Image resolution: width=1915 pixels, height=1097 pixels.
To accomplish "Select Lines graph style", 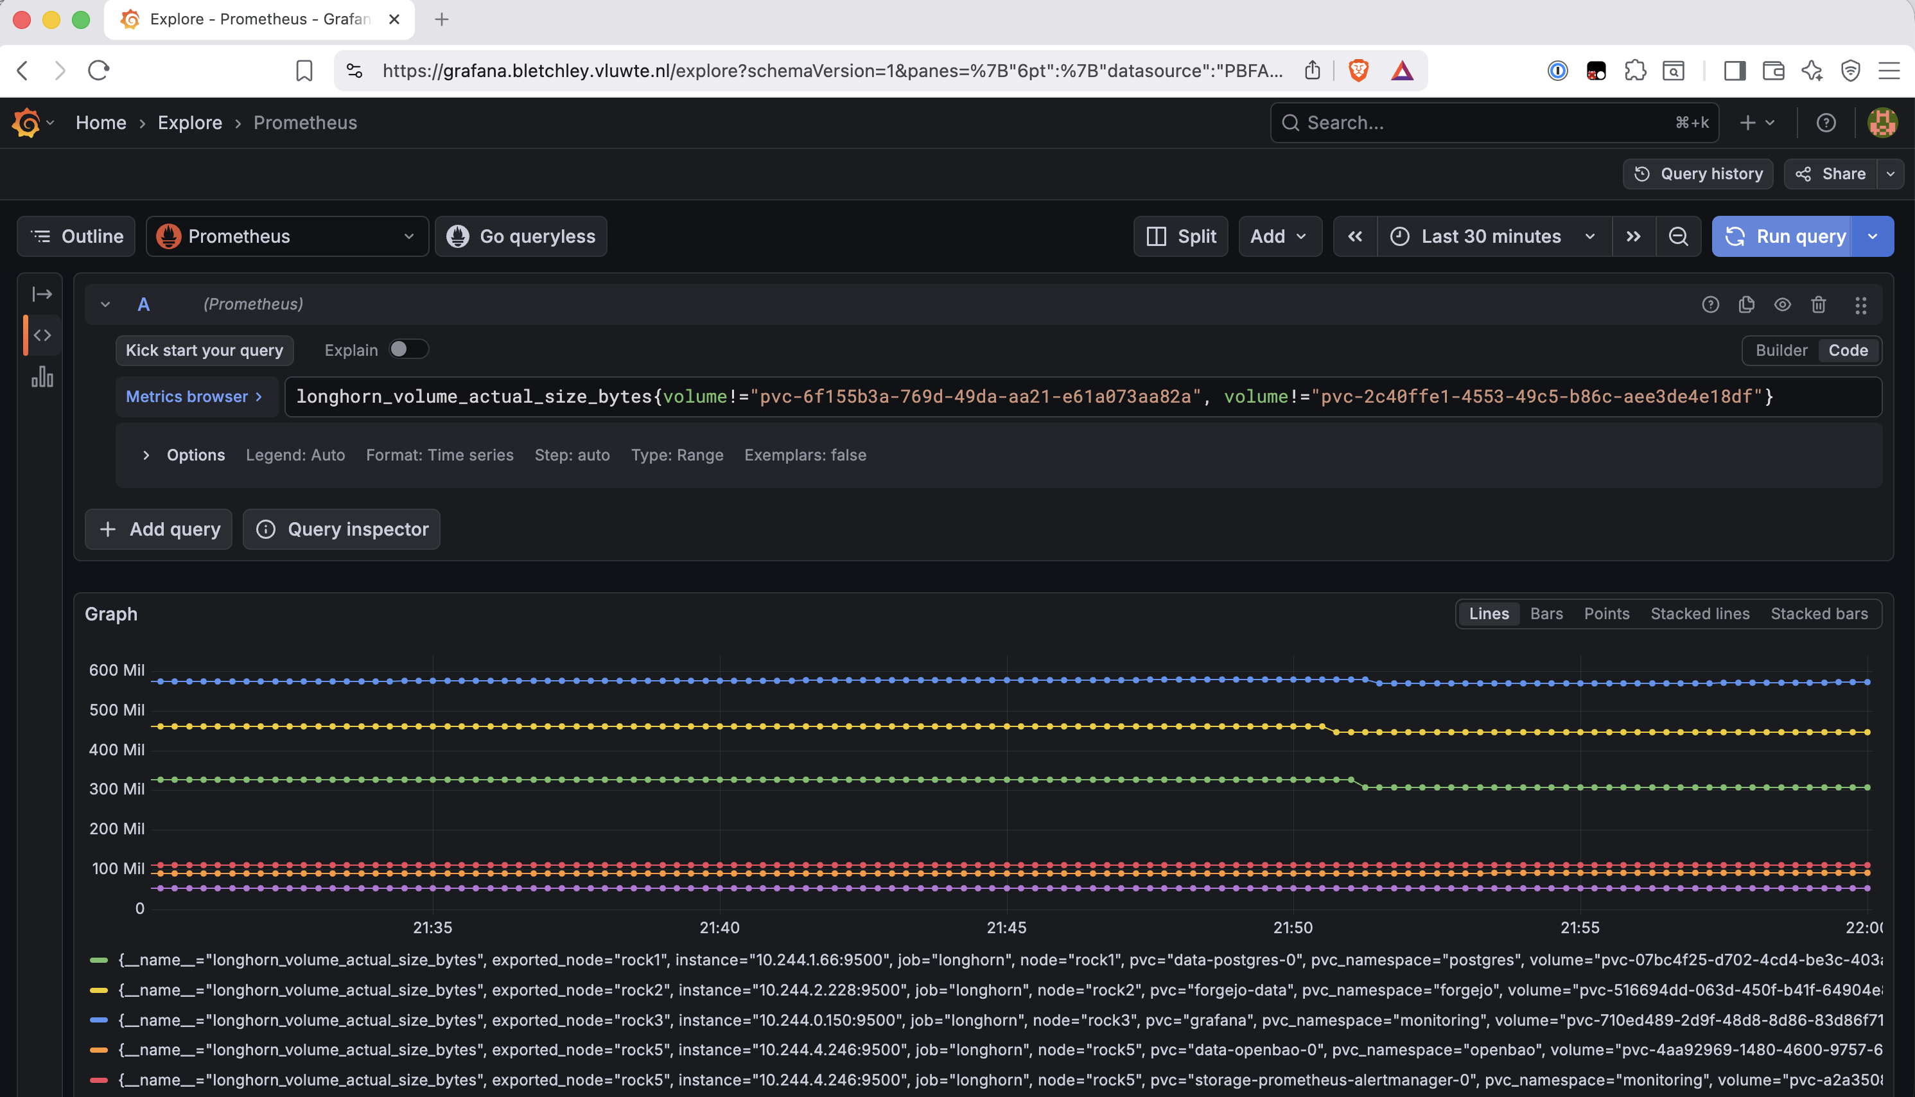I will click(x=1489, y=613).
